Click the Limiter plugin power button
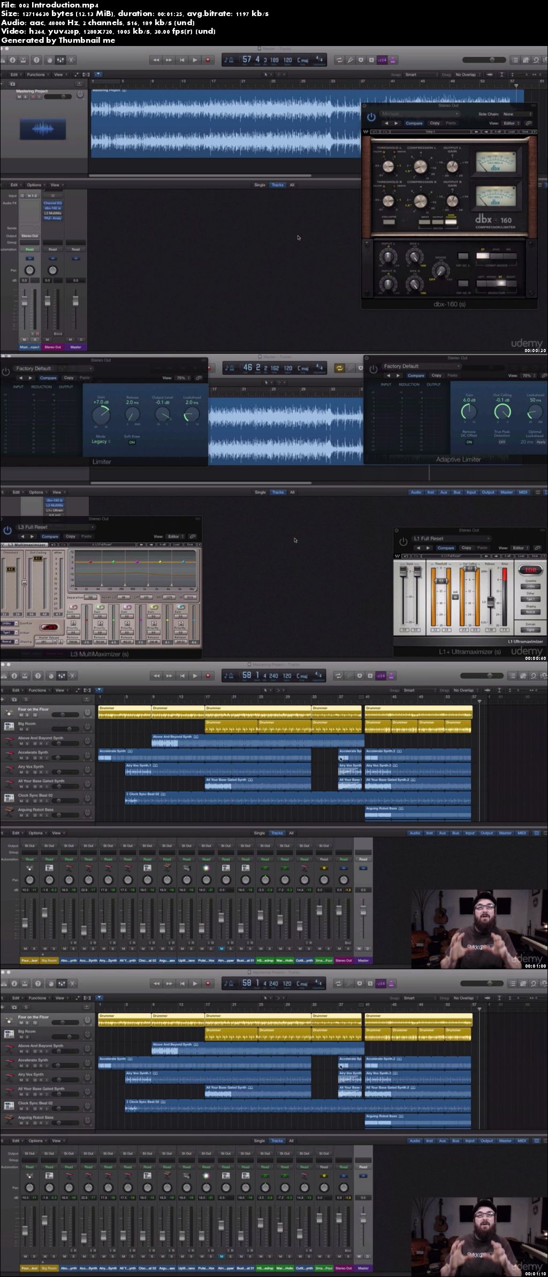548x1277 pixels. (6, 371)
